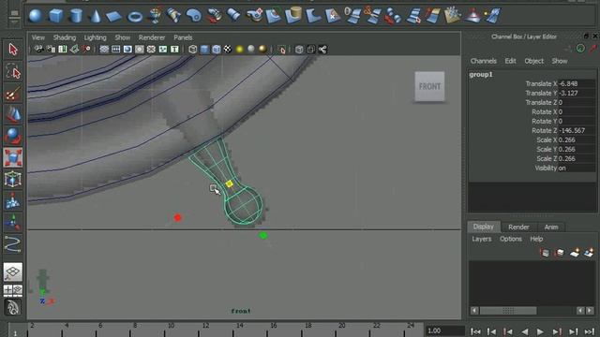600x337 pixels.
Task: Open the Layers menu
Action: pos(481,239)
